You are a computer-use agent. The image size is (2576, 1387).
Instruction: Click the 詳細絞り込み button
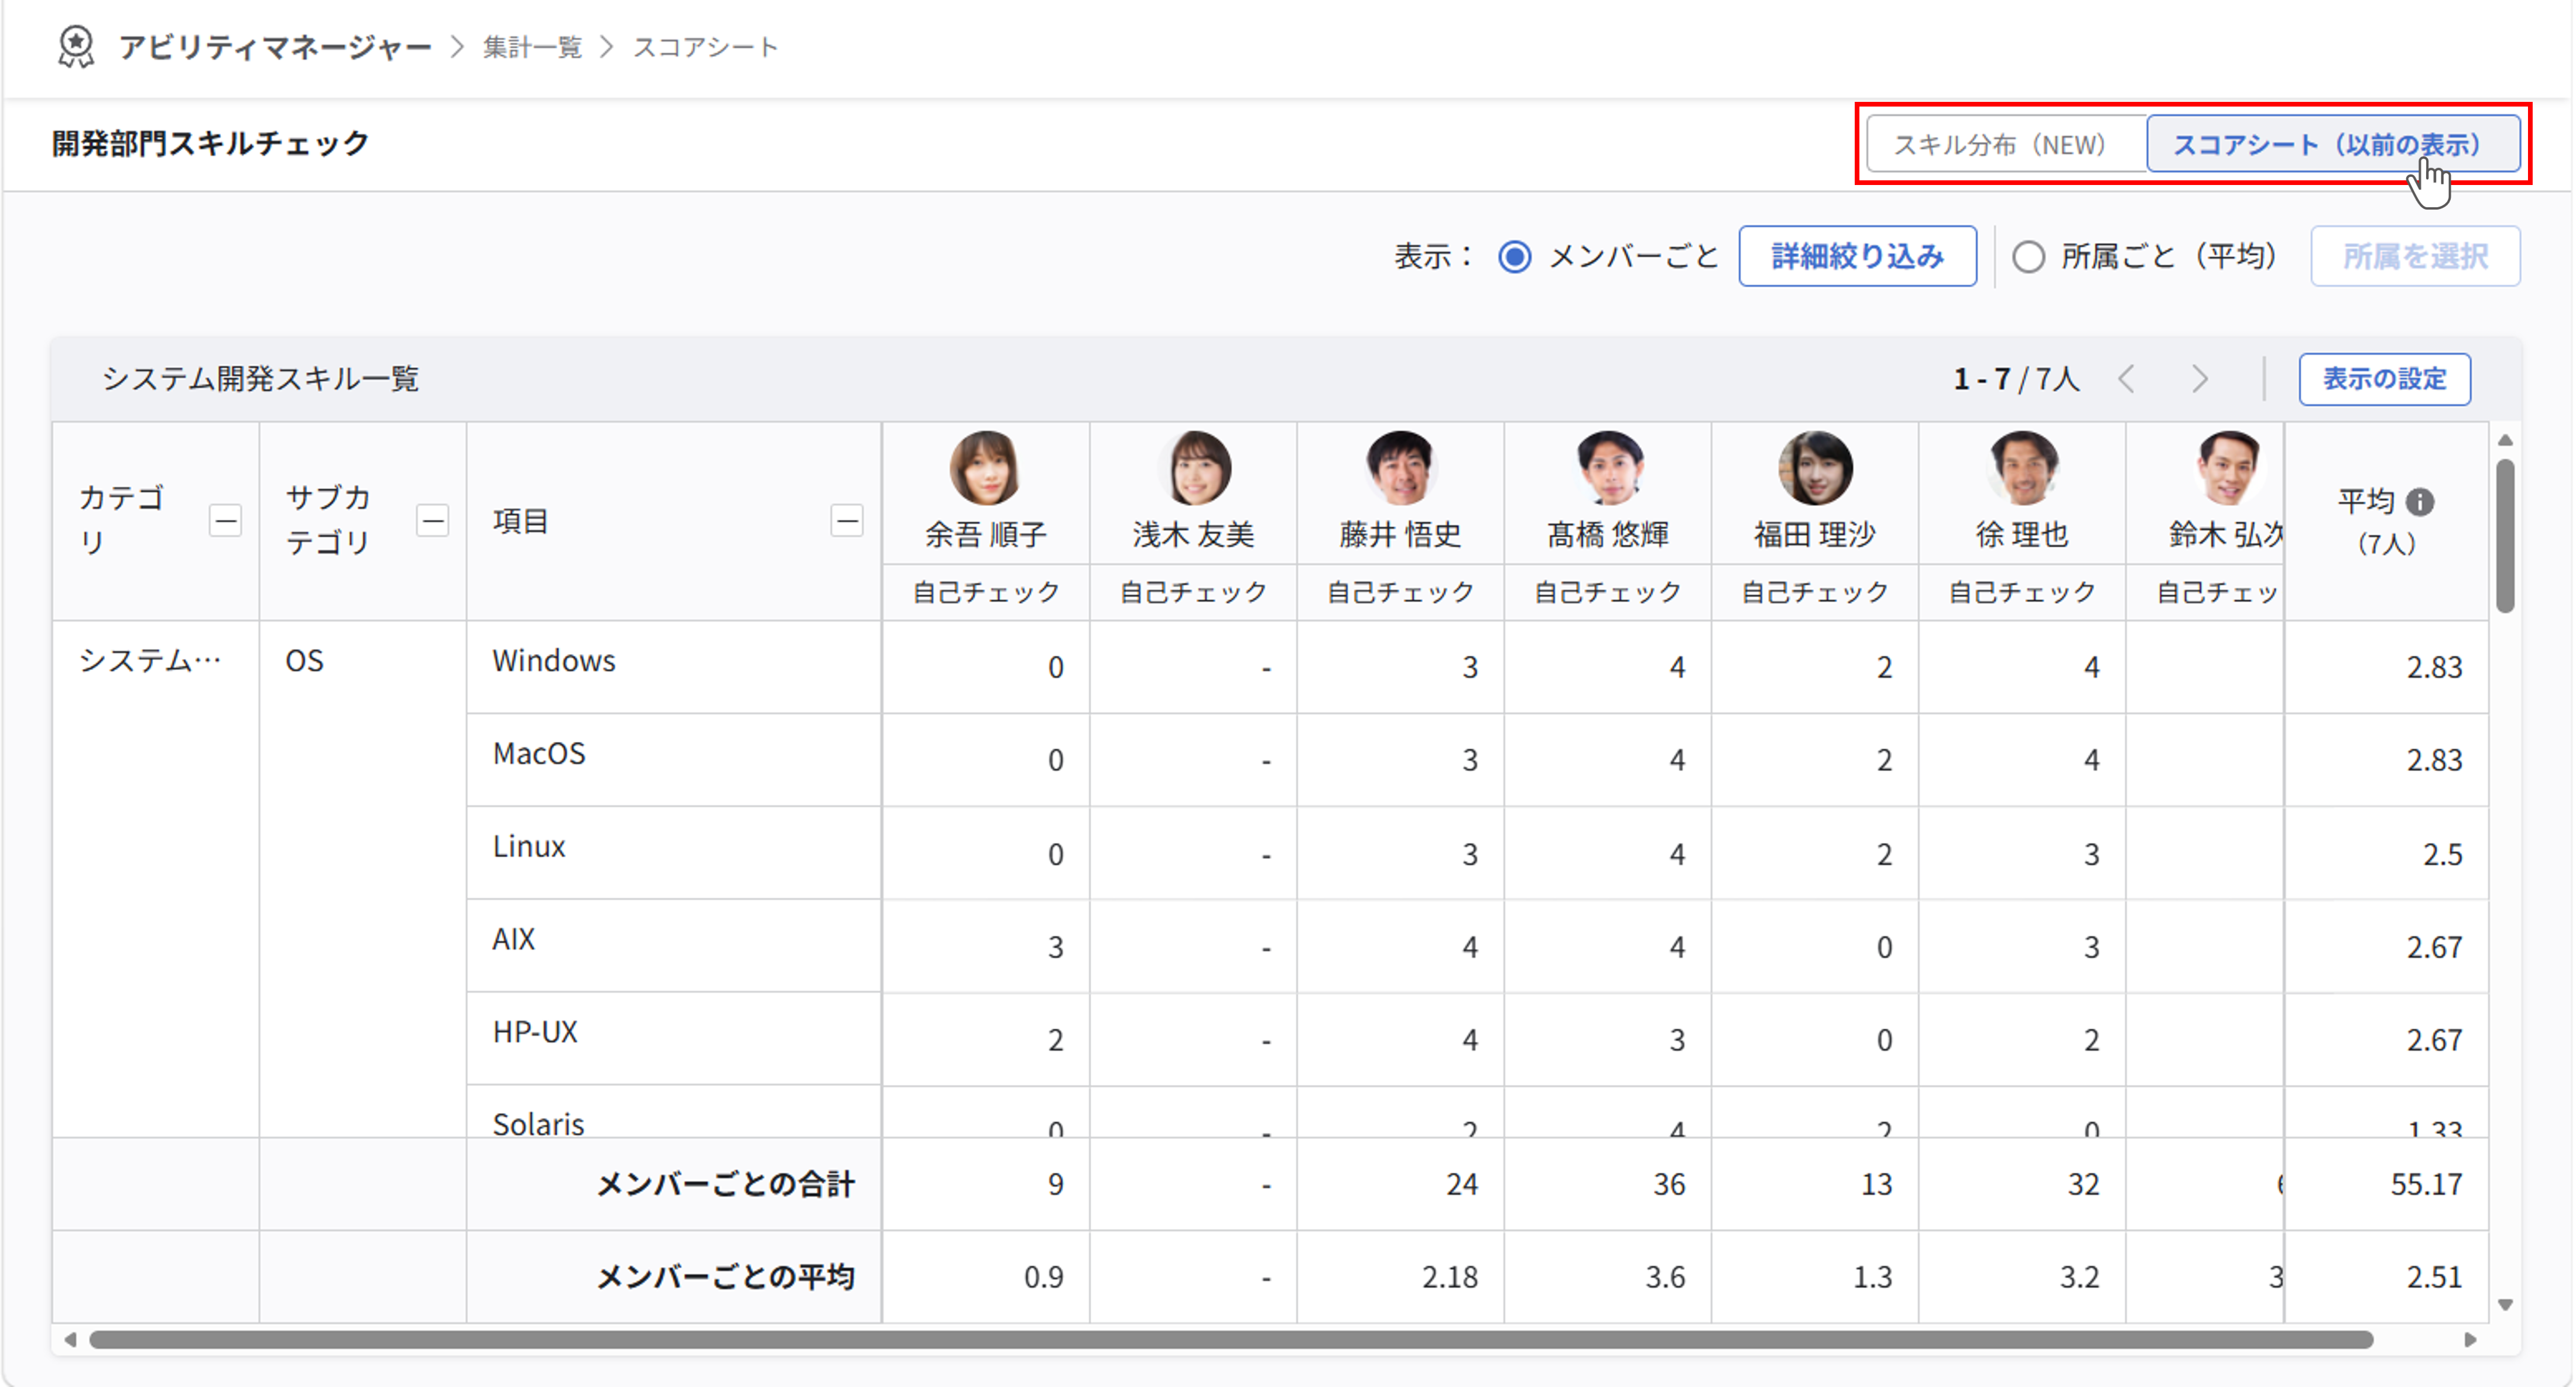[x=1857, y=257]
